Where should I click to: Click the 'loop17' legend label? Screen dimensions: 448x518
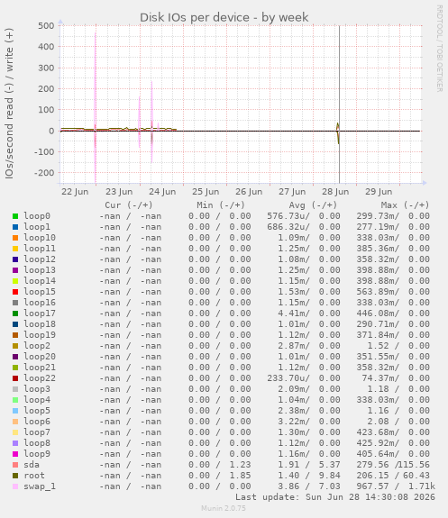[x=40, y=314]
